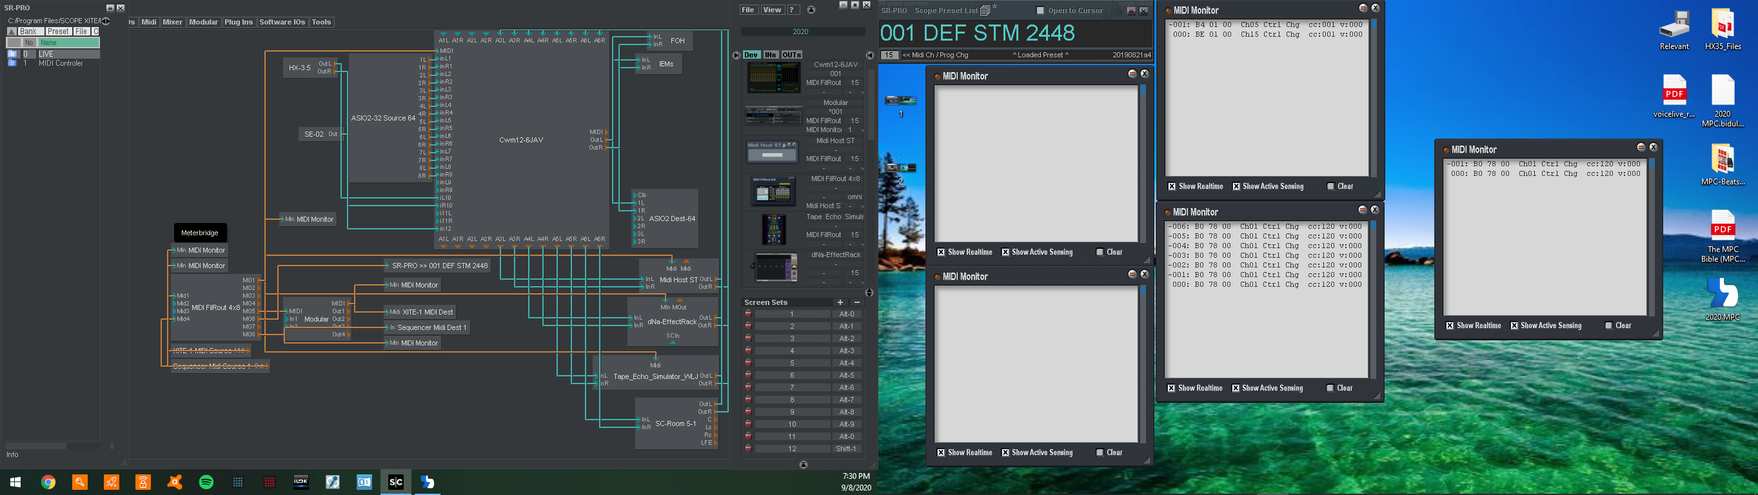
Task: Toggle Show Realtime in top MIDI Monitor
Action: coord(1172,186)
